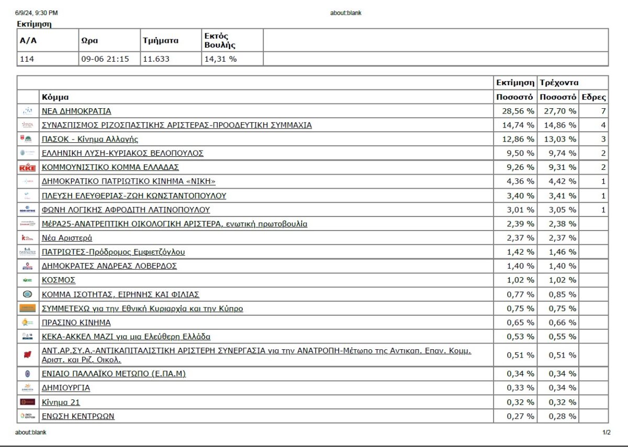Click the Κόμμα Ισότητας round logo
Screen dimensions: 628x447
28,294
